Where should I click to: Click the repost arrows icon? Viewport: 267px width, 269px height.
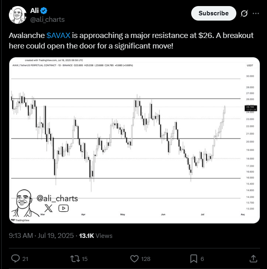[x=75, y=258]
